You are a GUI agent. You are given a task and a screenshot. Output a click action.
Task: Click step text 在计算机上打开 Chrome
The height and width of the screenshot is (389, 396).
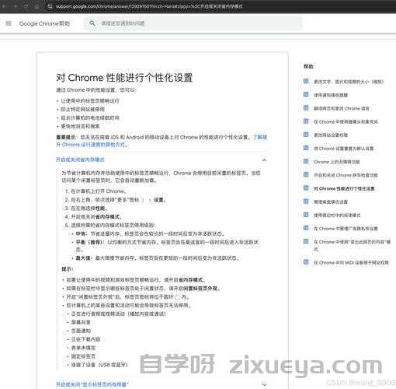(x=99, y=191)
